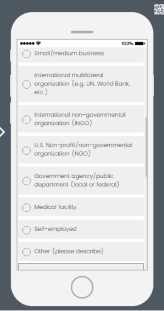Click the signal strength dots
164x311 pixels.
coord(28,43)
